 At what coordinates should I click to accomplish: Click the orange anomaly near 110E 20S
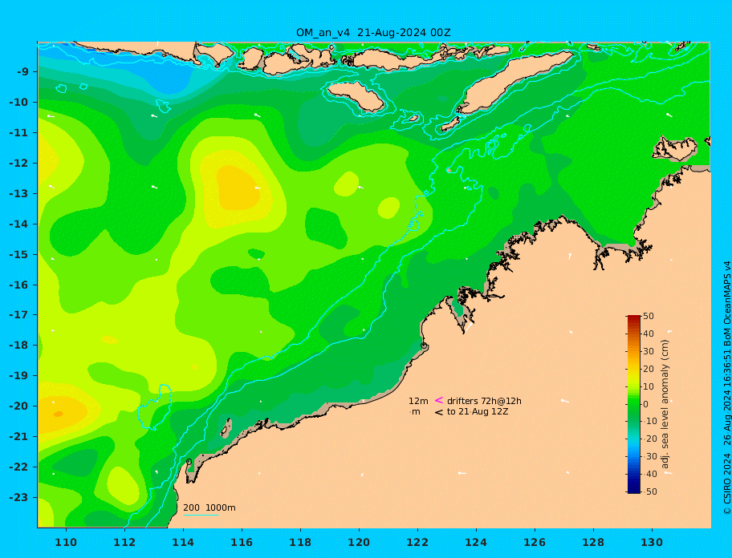(x=61, y=413)
